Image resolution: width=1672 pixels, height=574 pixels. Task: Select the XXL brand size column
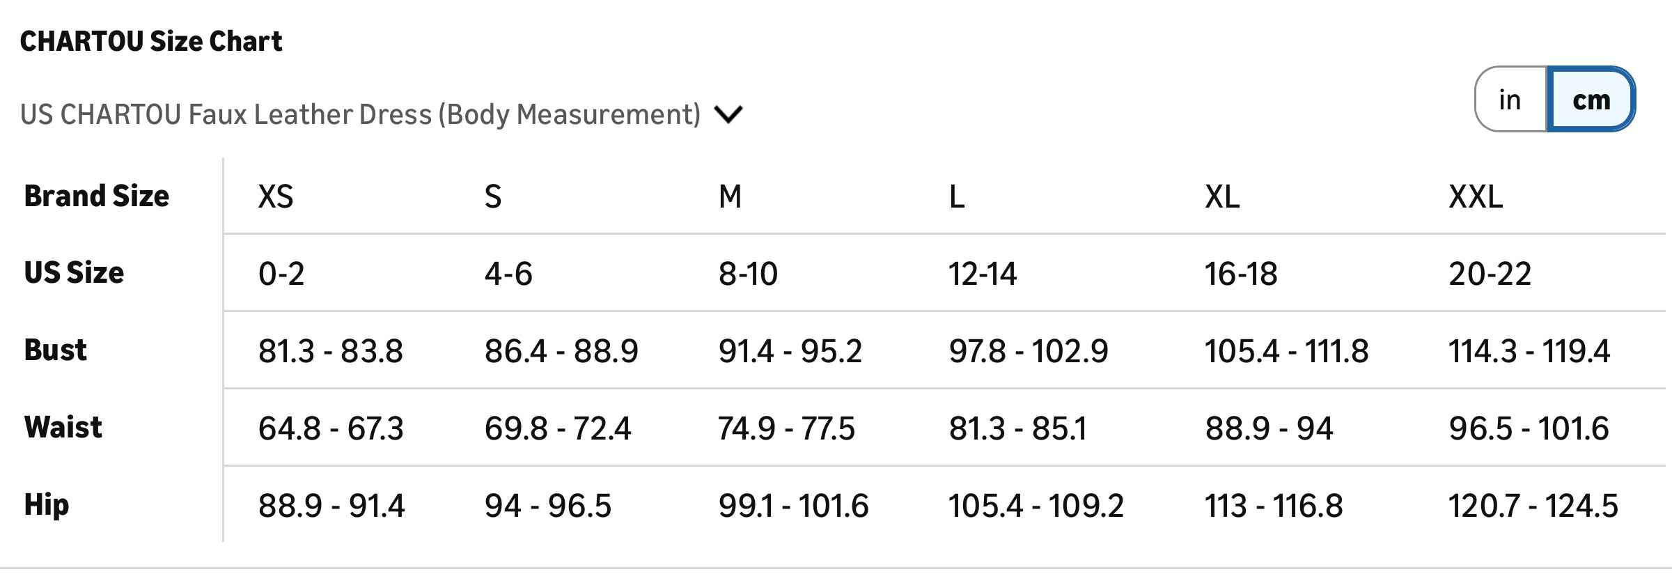[1476, 197]
